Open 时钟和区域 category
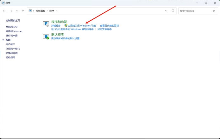The image size is (220, 139). (12, 53)
